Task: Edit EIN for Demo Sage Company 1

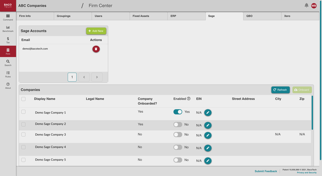Action: coord(208,113)
